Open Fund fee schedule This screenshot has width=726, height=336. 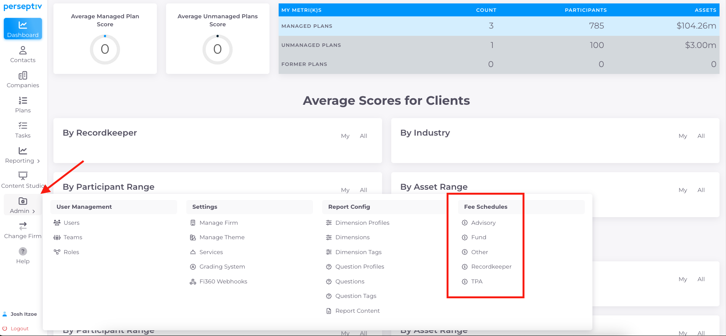(x=479, y=237)
